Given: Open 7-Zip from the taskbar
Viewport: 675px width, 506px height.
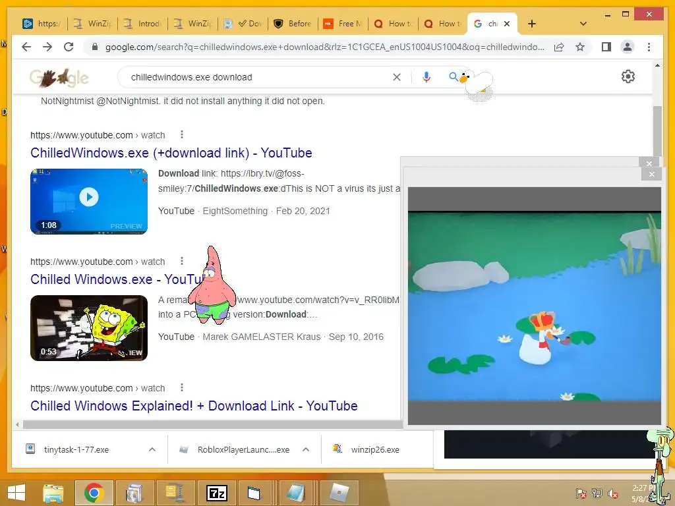Looking at the screenshot, I should (x=216, y=493).
